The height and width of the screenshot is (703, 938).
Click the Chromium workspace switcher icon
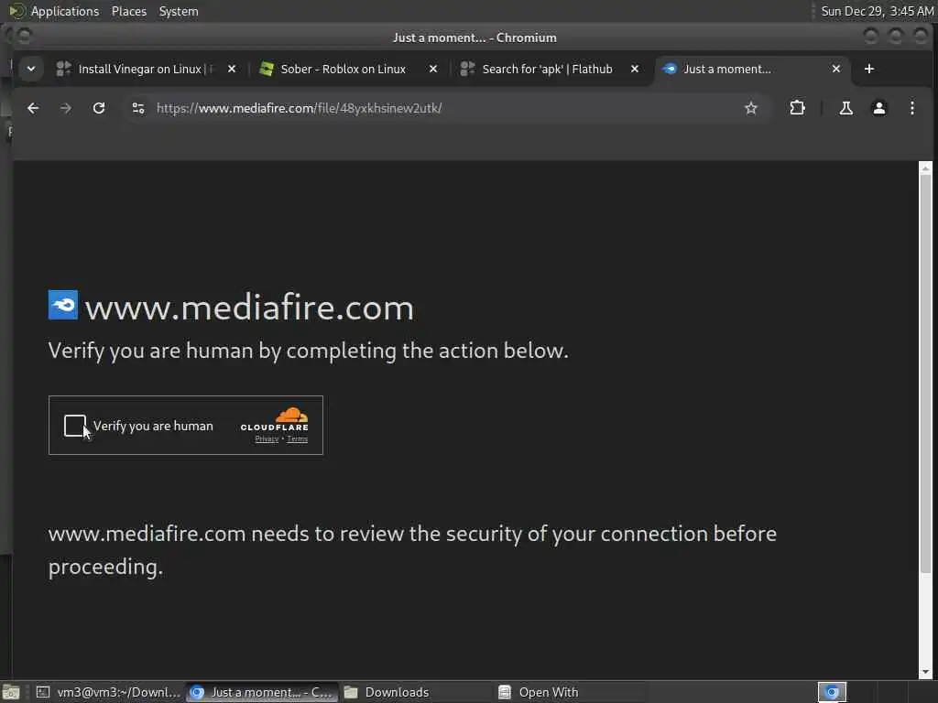[832, 692]
